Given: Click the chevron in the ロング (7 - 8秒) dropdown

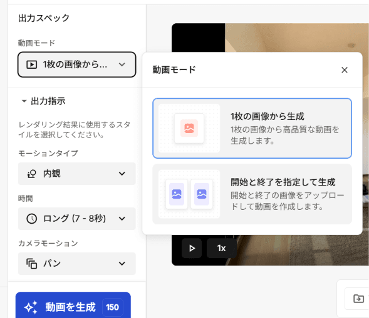Looking at the screenshot, I should pyautogui.click(x=122, y=219).
